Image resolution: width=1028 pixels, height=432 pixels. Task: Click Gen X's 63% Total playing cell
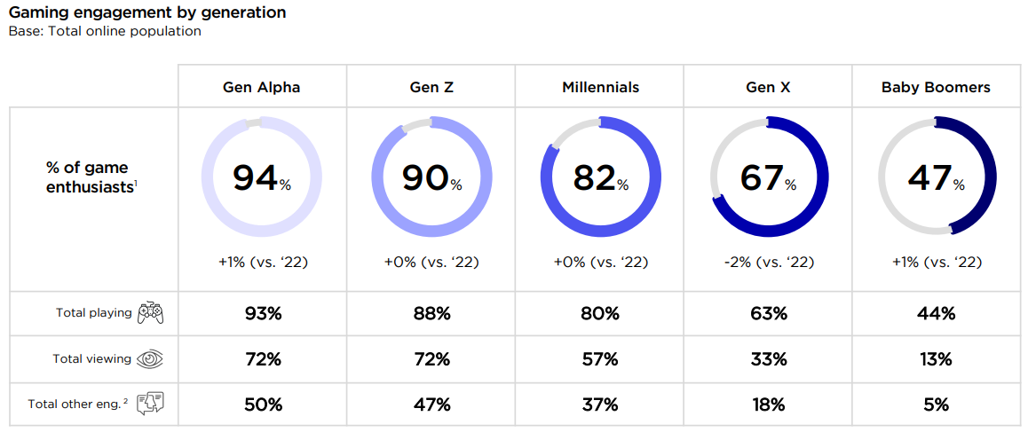[x=769, y=313]
